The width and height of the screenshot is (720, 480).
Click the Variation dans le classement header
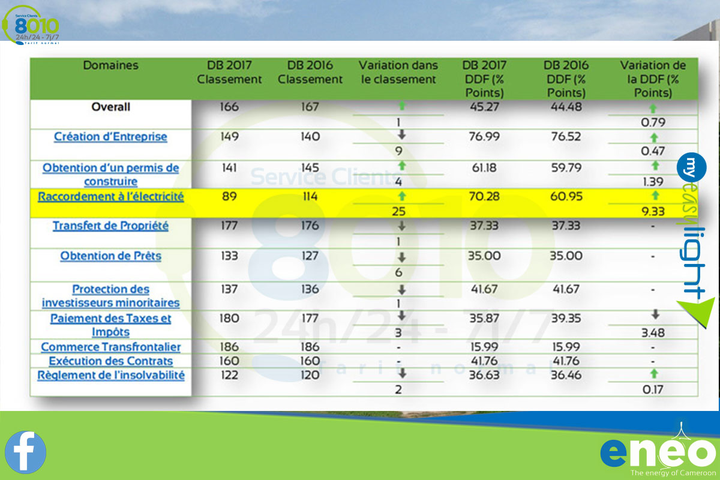[x=399, y=72]
